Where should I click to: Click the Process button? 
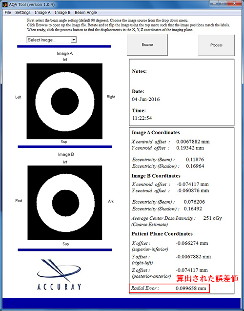click(216, 45)
